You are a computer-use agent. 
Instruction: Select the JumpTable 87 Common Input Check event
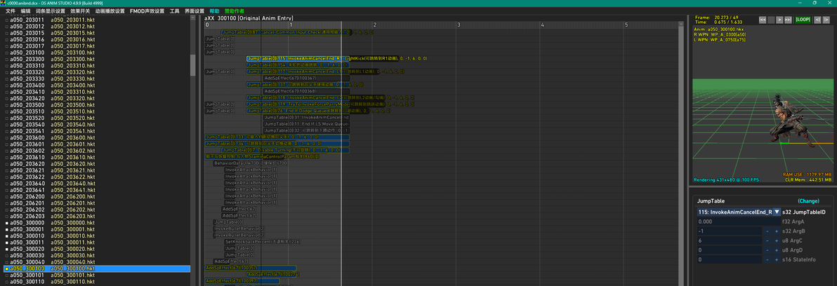pos(286,32)
